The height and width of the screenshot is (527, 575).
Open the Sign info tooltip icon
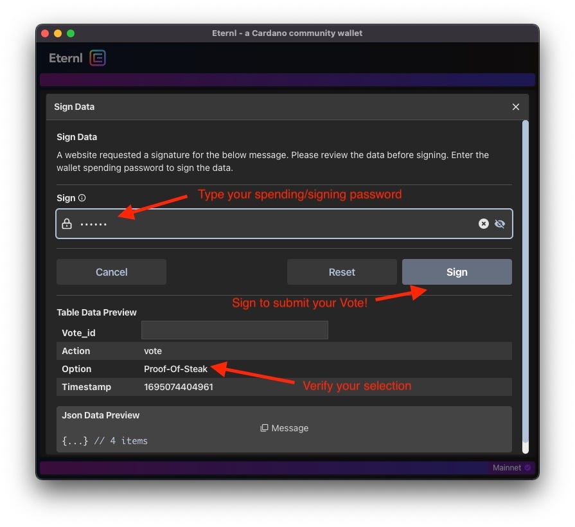[x=82, y=198]
